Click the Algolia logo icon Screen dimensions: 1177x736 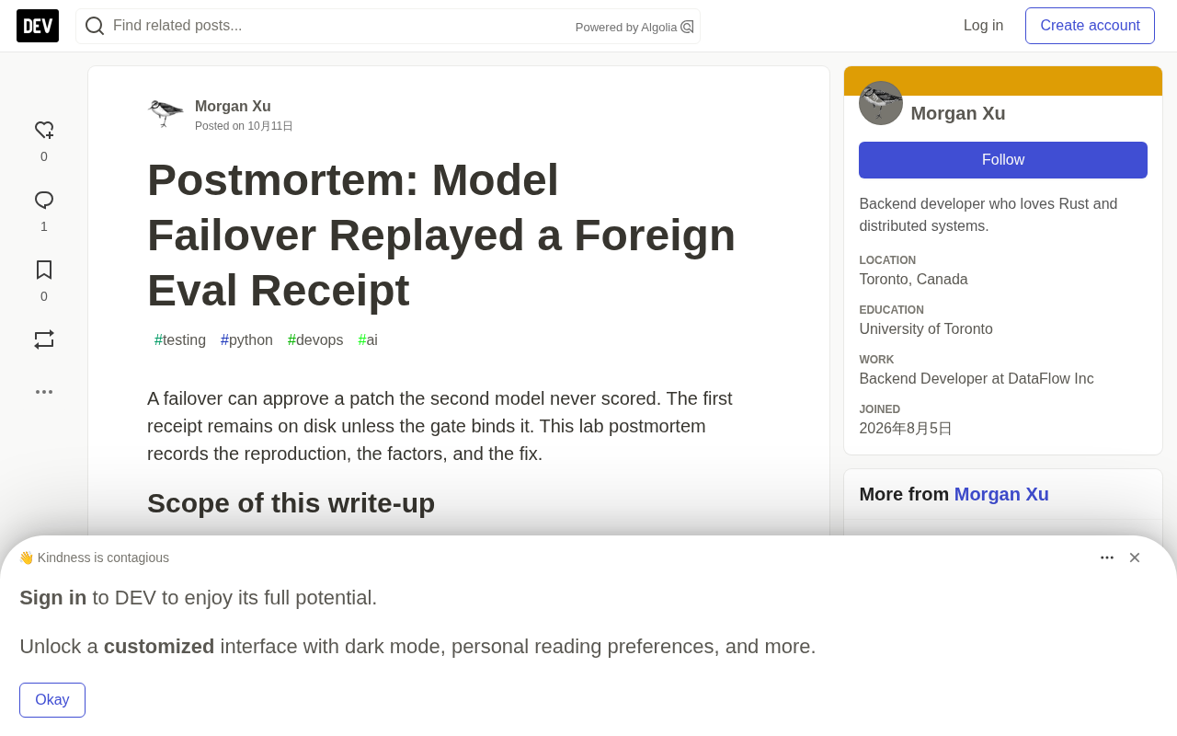[x=687, y=27]
